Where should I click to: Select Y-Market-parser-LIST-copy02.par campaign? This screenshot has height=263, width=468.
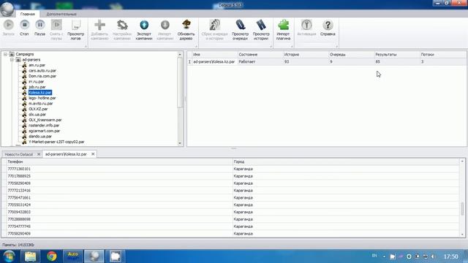pyautogui.click(x=56, y=142)
